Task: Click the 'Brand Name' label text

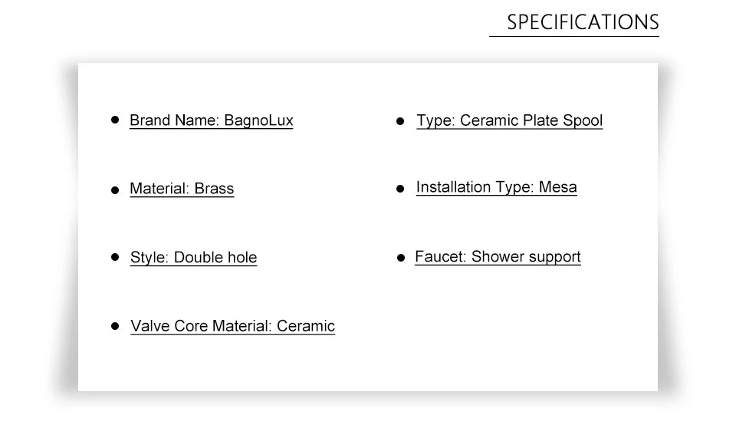Action: 175,120
